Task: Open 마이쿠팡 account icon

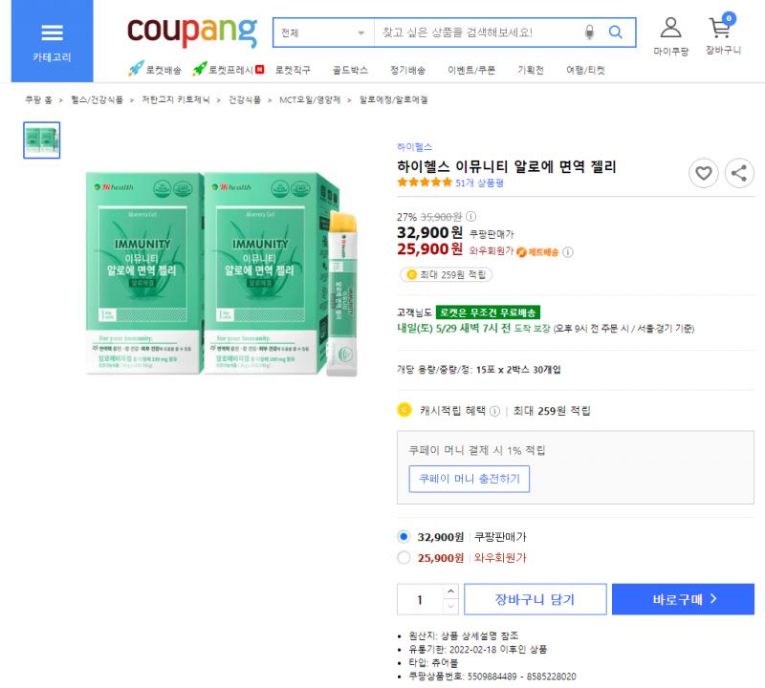Action: tap(671, 36)
